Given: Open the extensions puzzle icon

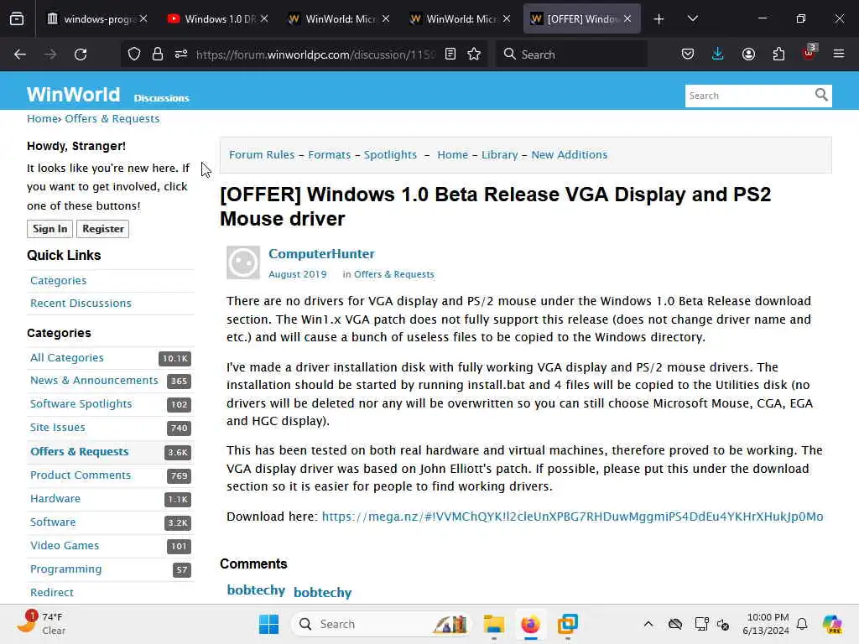Looking at the screenshot, I should pyautogui.click(x=778, y=55).
